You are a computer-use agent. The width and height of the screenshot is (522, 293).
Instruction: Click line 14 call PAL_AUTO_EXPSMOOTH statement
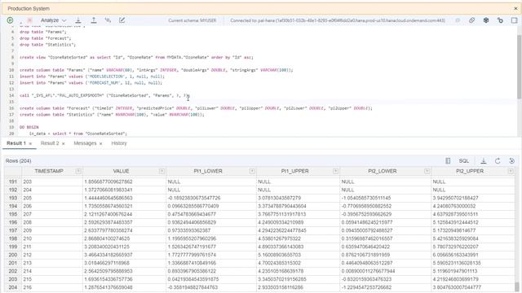click(x=104, y=95)
